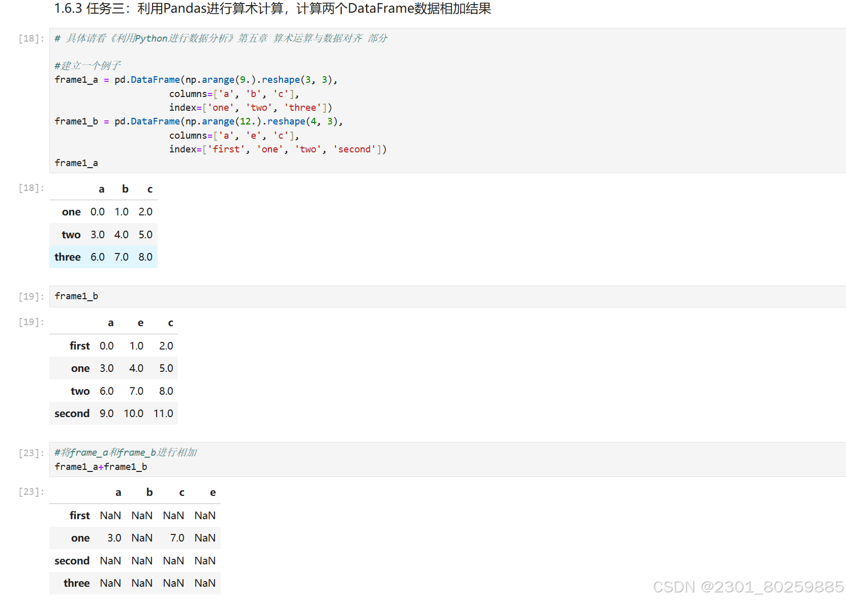Click the input prompt [18]: beside the first code cell

pos(31,39)
